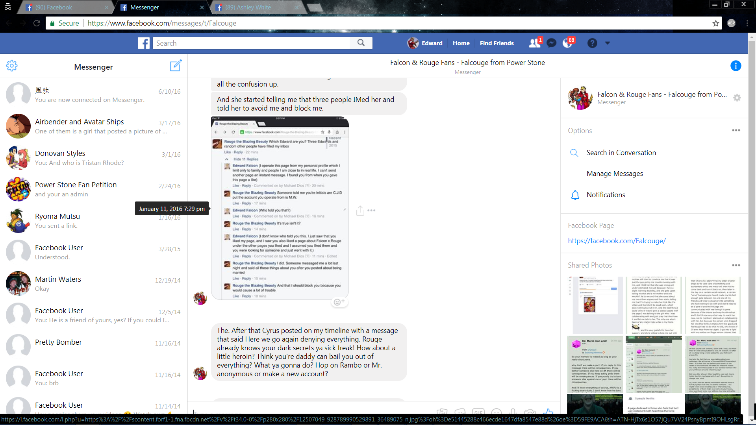Go to Home page

pos(461,43)
